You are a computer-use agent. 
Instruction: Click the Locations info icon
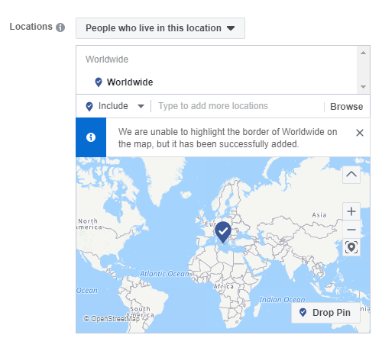60,27
